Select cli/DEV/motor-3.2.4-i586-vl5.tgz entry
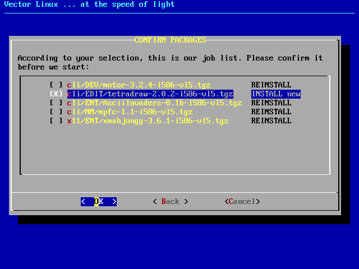 139,85
